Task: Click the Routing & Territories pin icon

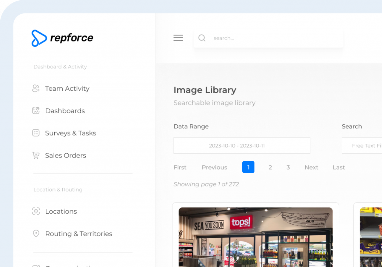Action: (x=36, y=234)
